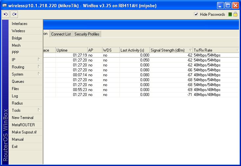The image size is (241, 166).
Task: Open the Interfaces menu
Action: click(26, 24)
